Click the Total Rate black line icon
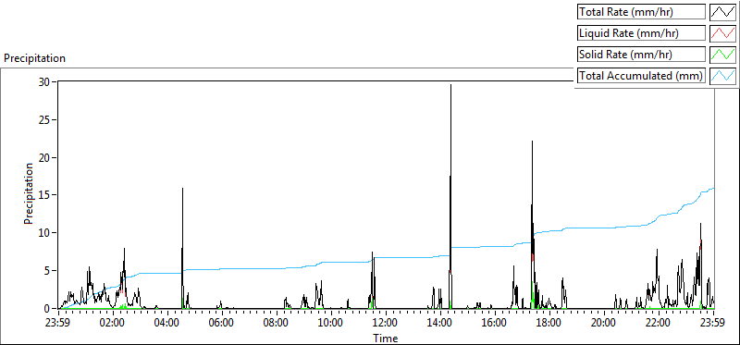The image size is (740, 345). (722, 12)
